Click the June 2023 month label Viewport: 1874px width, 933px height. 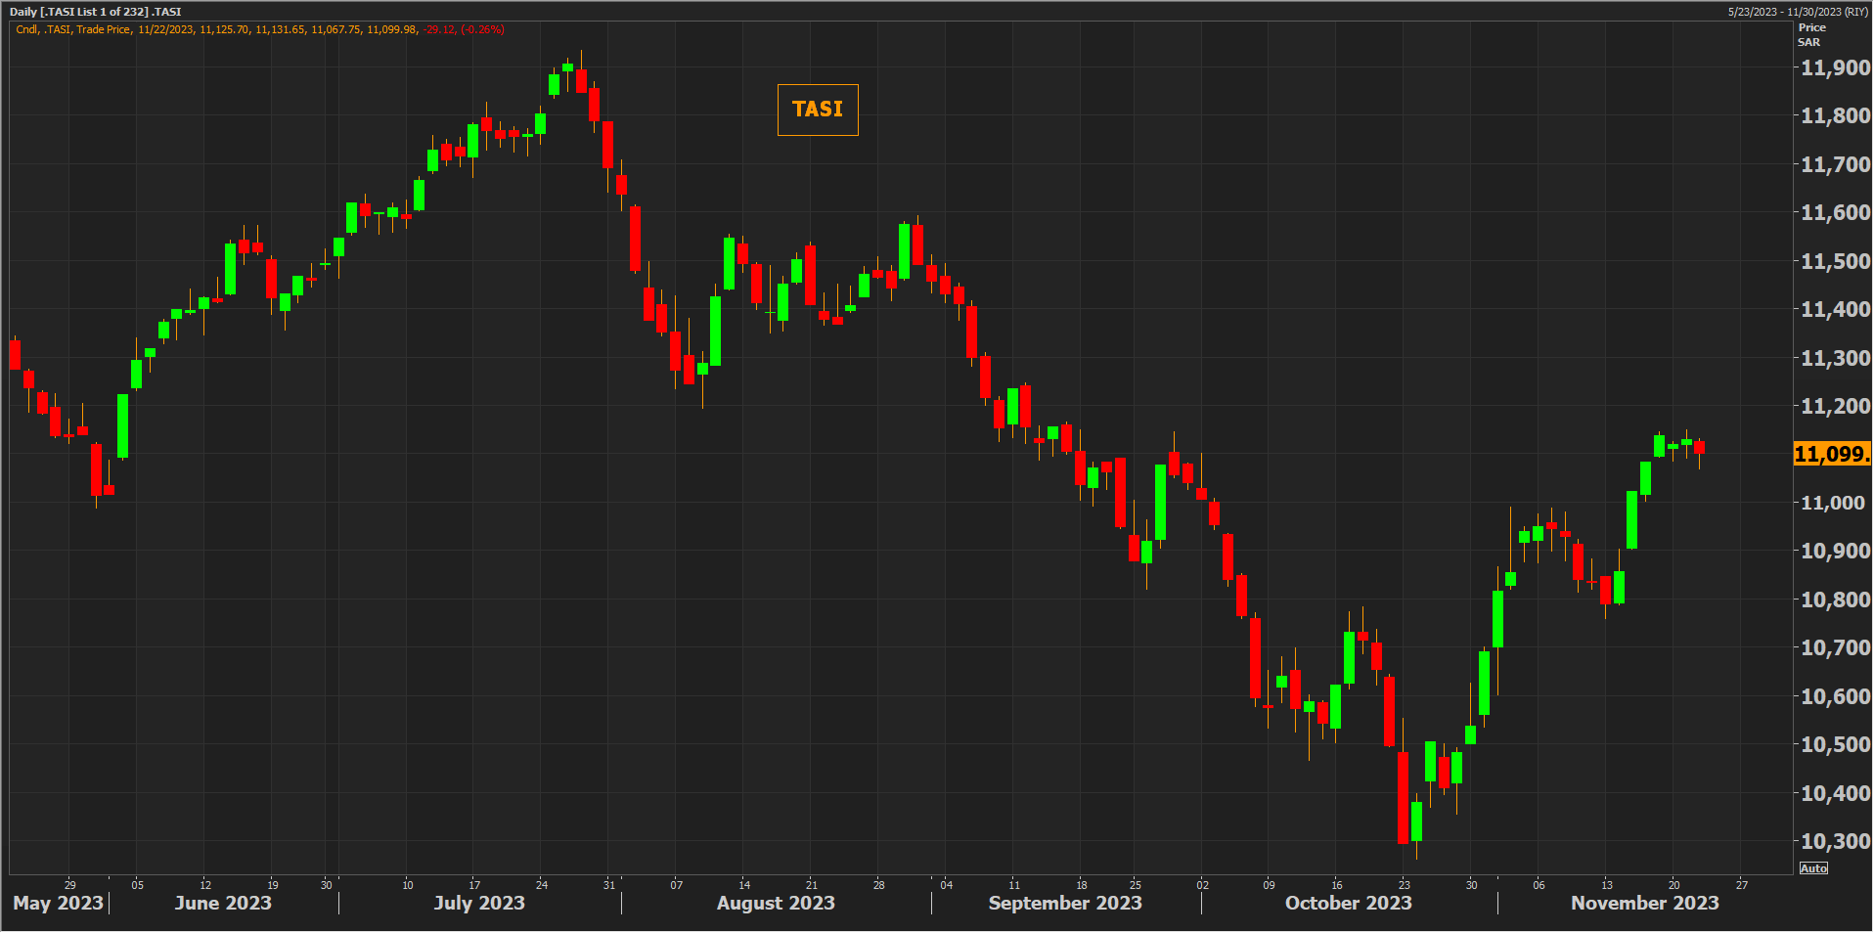click(x=223, y=903)
